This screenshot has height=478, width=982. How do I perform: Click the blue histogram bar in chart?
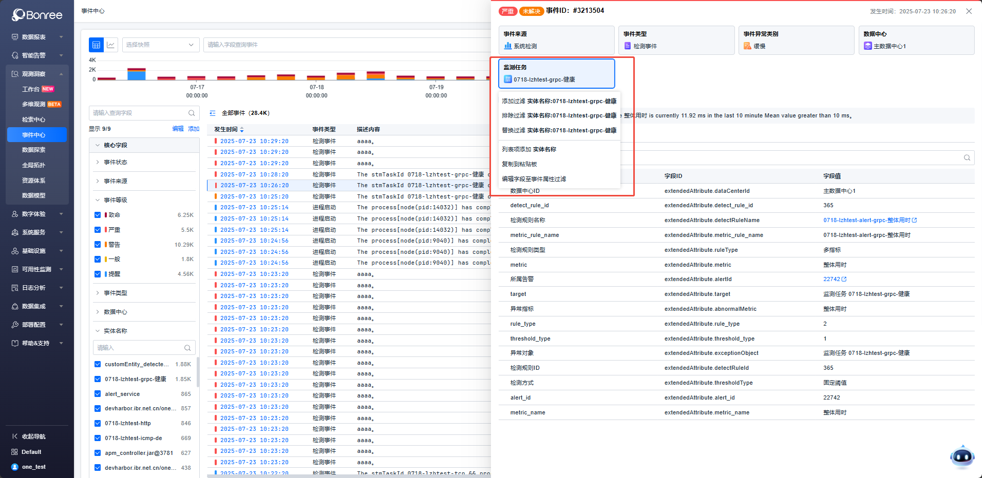coord(136,75)
